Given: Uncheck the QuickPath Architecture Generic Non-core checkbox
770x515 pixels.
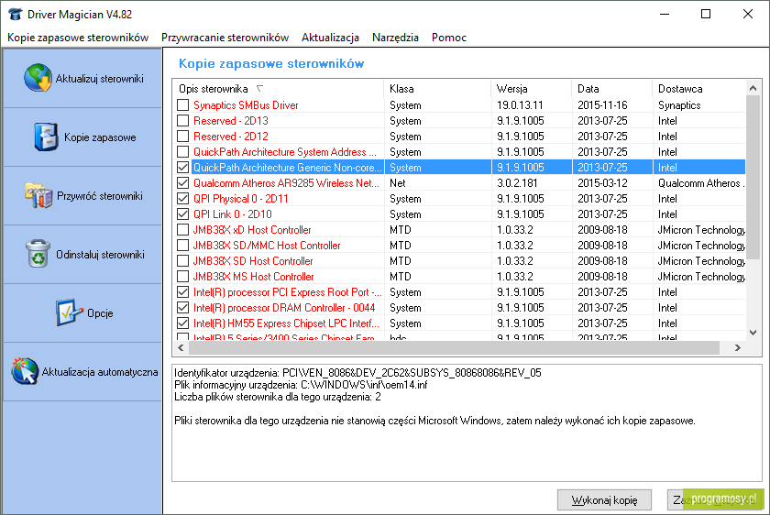Looking at the screenshot, I should [x=182, y=168].
